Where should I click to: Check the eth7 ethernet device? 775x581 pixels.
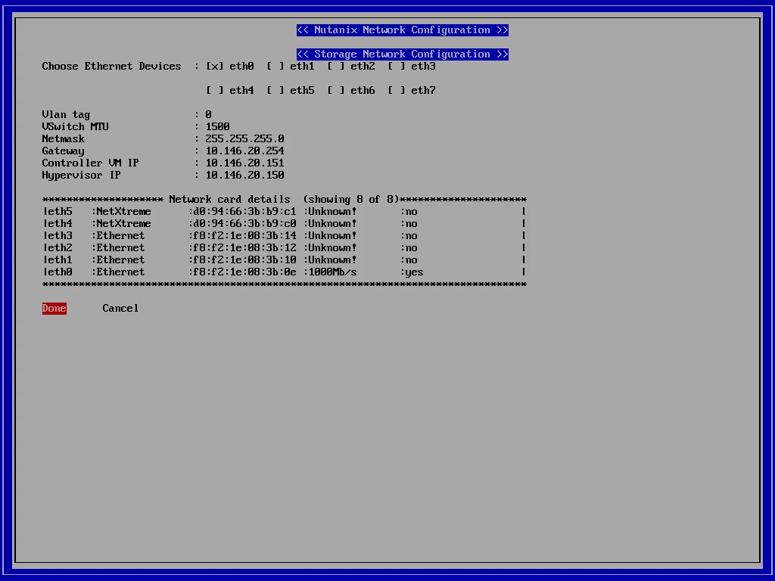(397, 91)
